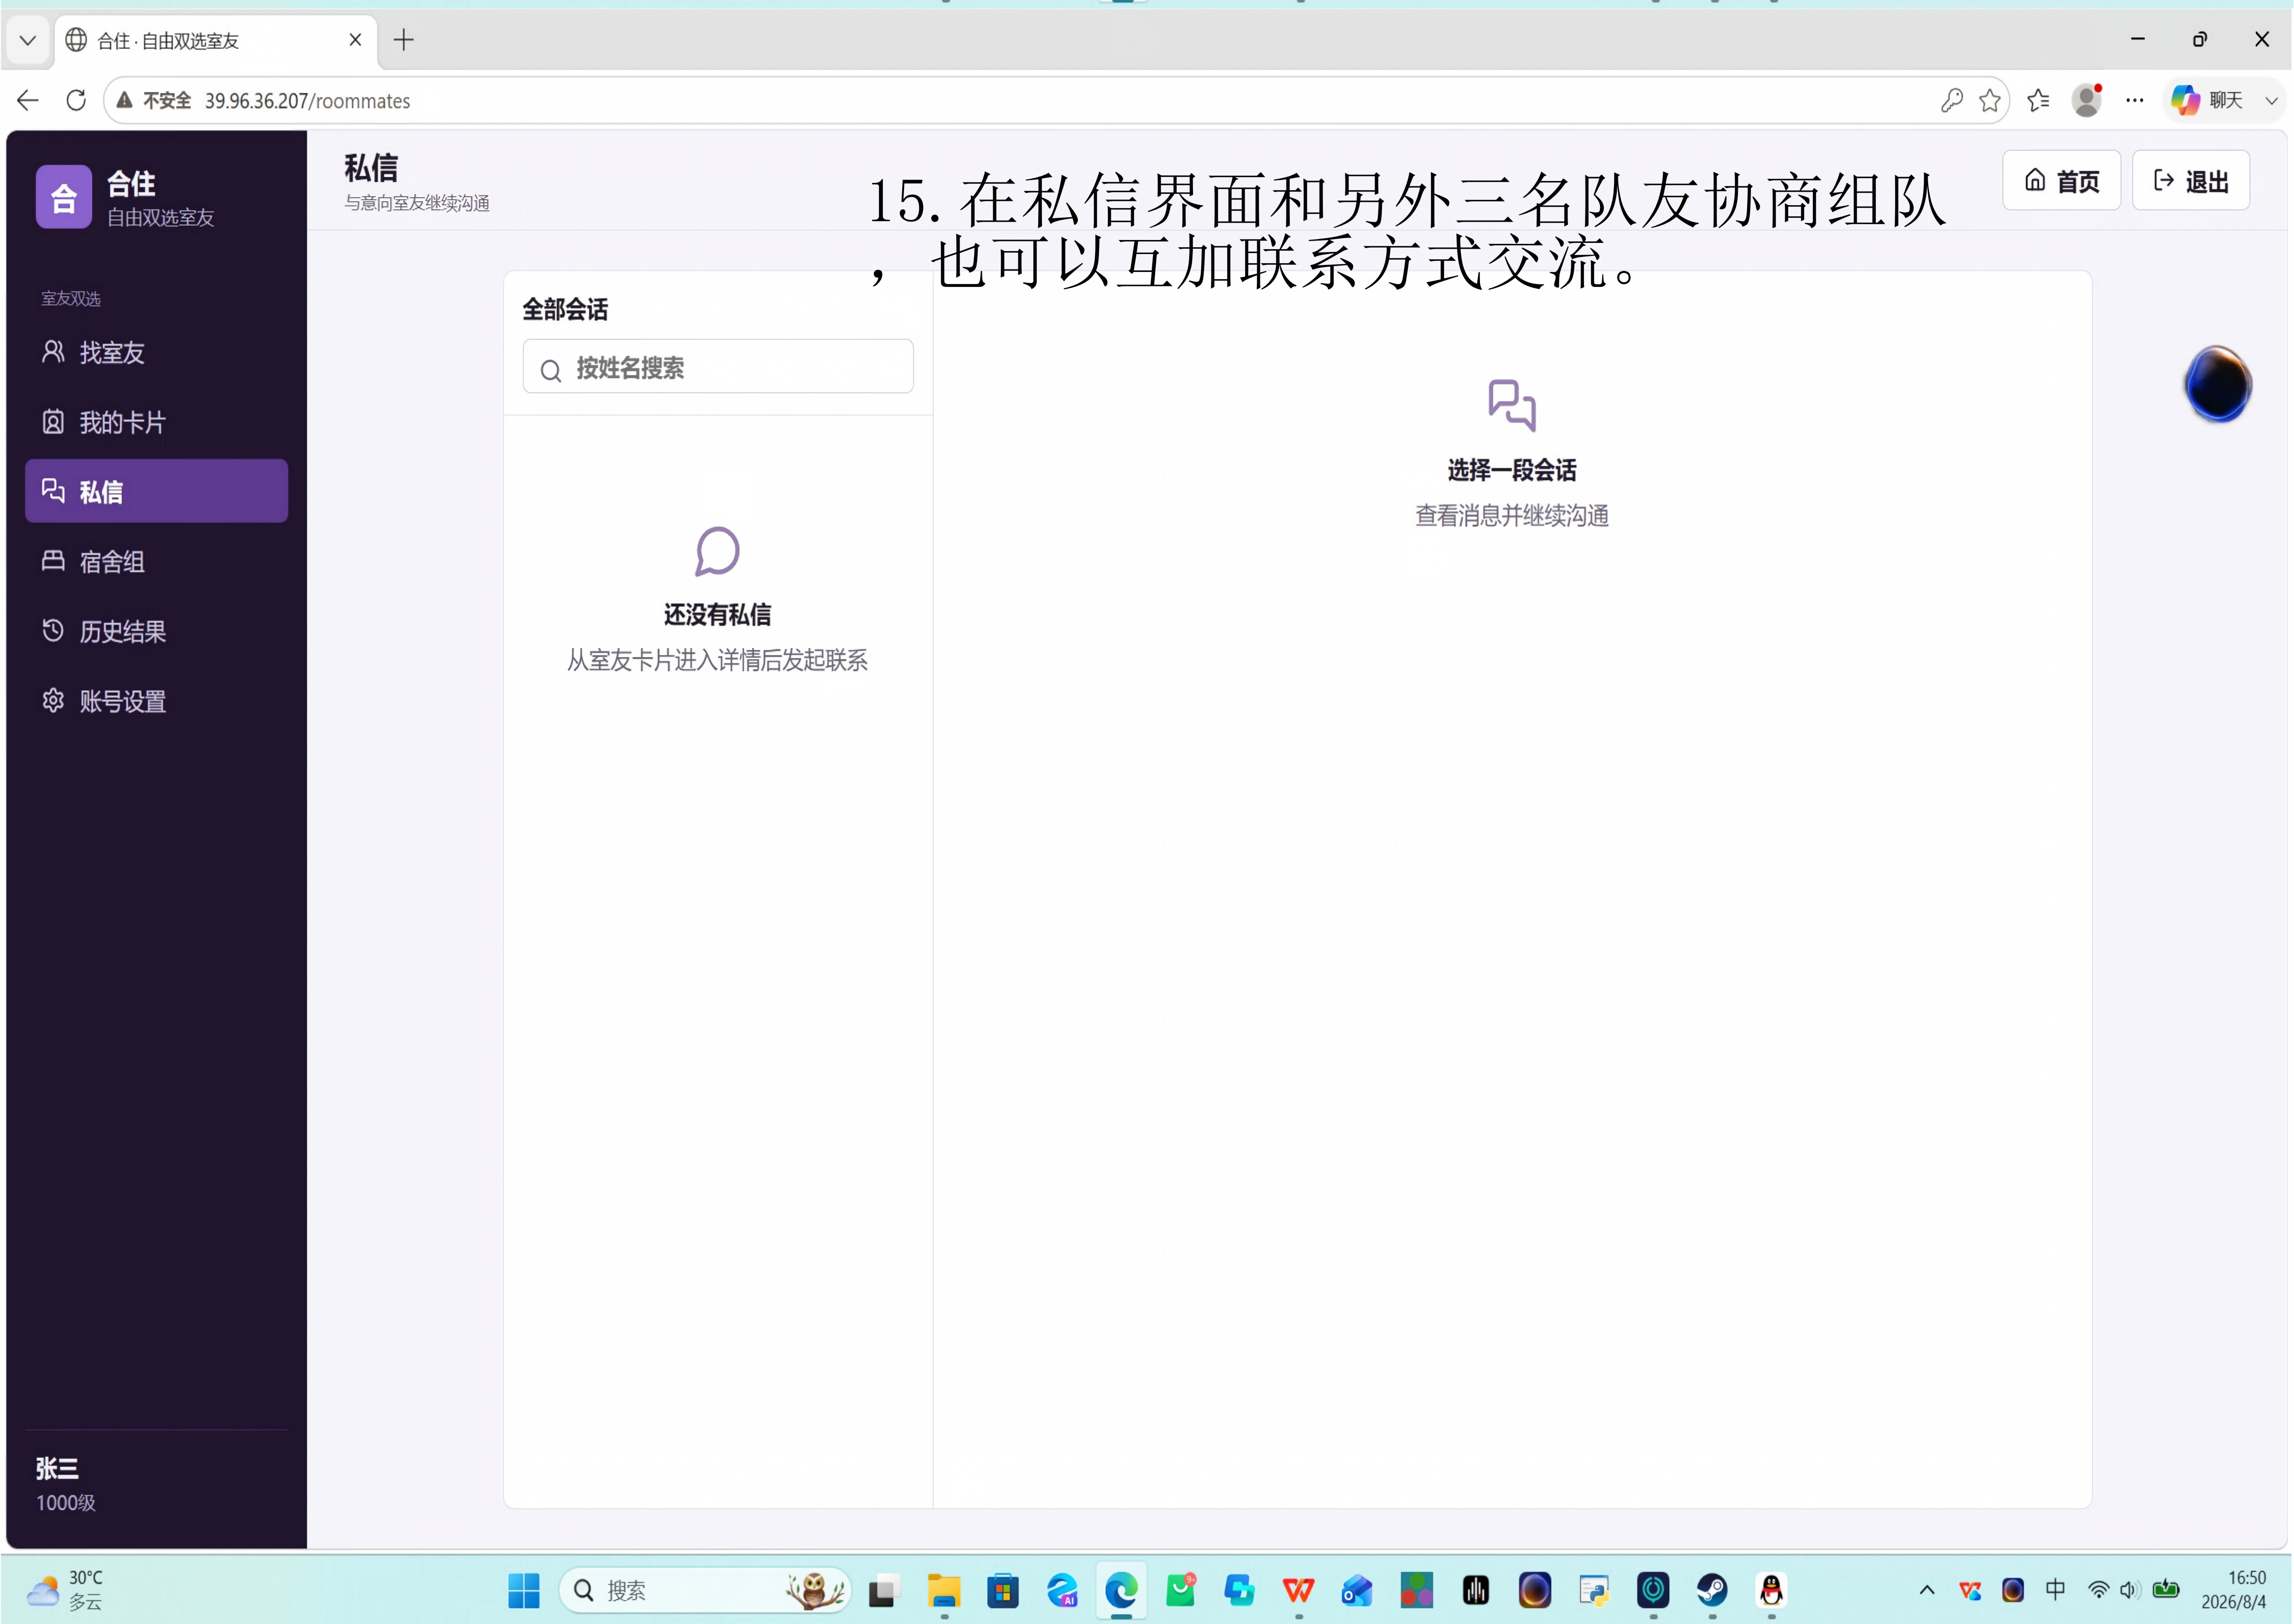Click the taskbar 搜索 search box
This screenshot has height=1624, width=2294.
(704, 1590)
